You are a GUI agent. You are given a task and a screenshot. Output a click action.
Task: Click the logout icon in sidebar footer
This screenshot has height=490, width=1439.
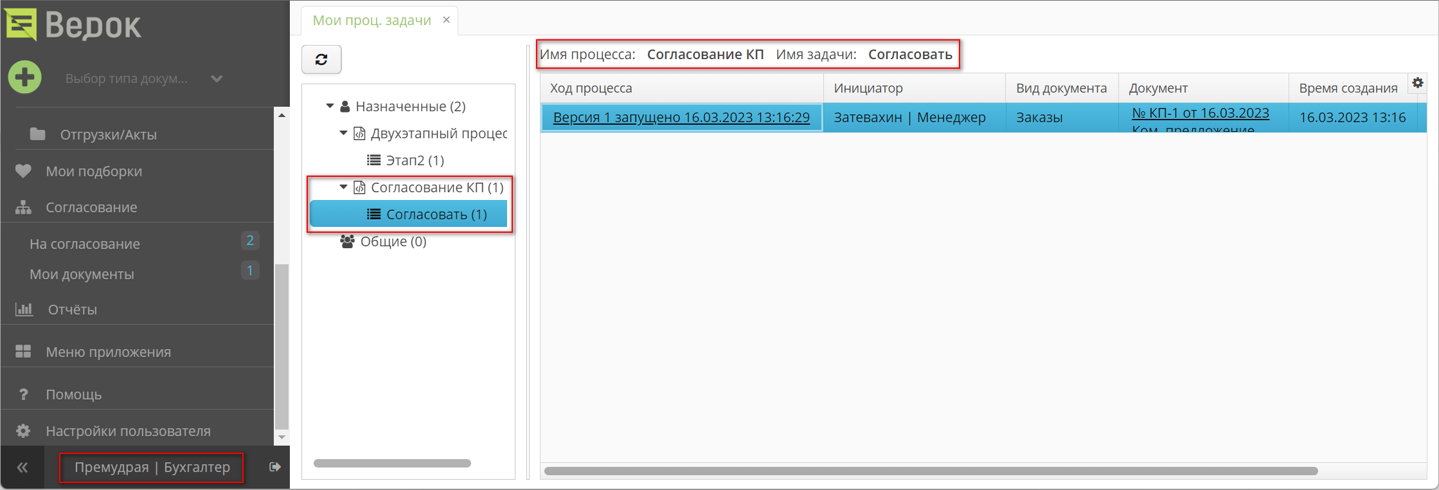(x=275, y=467)
